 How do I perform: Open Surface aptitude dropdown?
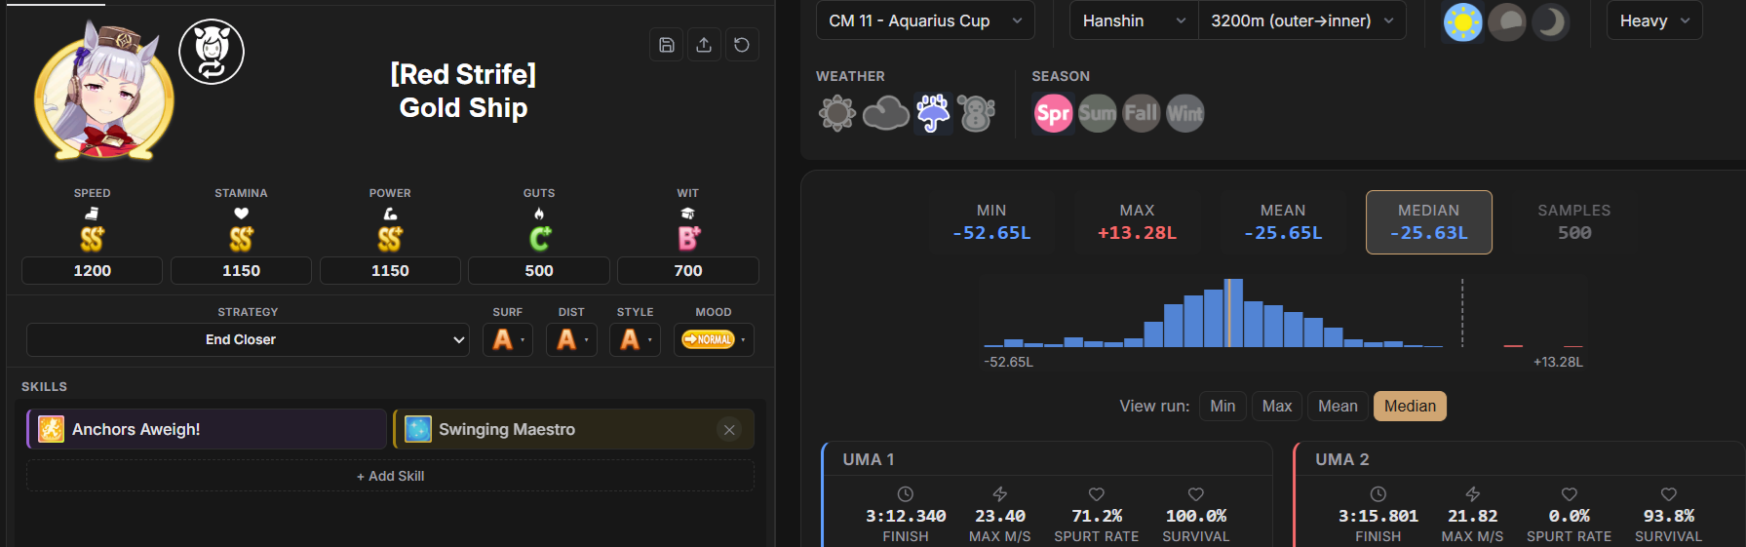tap(508, 339)
